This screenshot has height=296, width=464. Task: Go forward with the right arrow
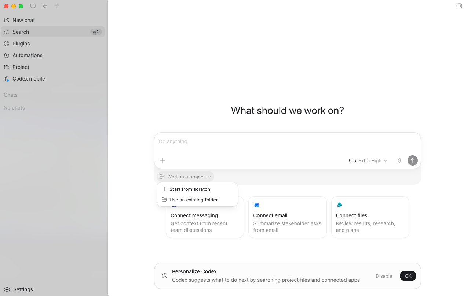56,6
